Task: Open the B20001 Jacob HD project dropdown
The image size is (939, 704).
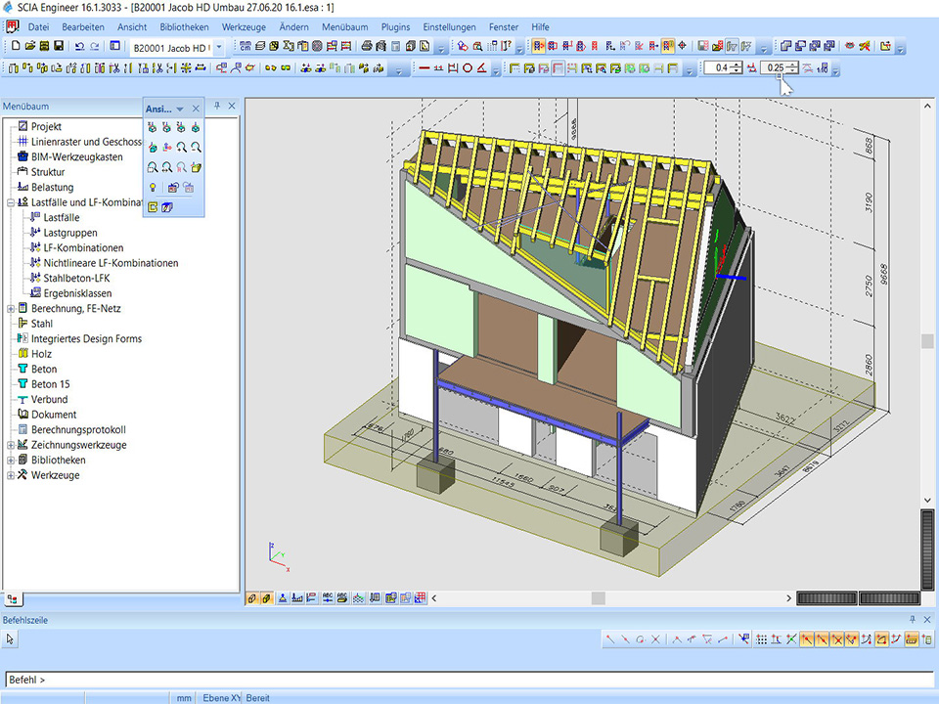Action: 218,47
